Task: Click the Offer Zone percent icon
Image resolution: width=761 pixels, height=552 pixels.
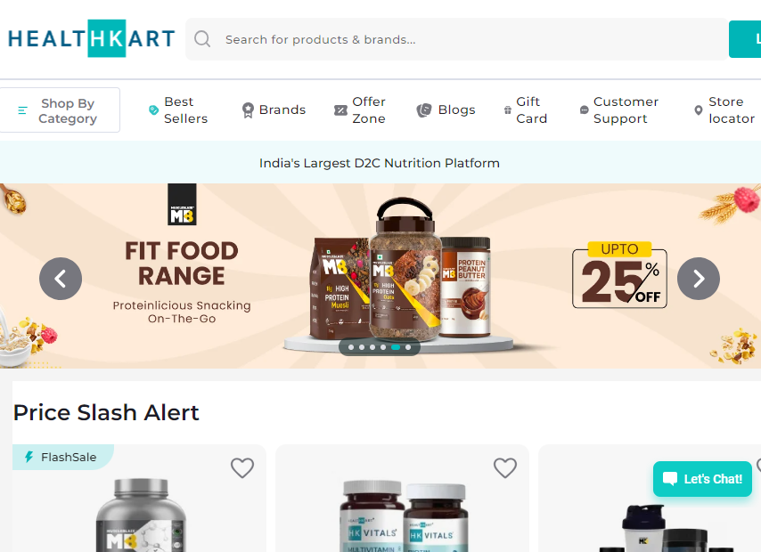Action: click(340, 110)
